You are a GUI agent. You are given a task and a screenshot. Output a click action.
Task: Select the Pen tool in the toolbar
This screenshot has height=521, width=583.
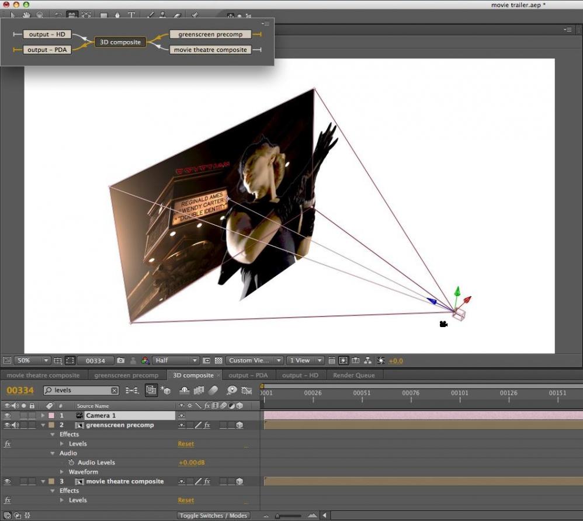(117, 15)
